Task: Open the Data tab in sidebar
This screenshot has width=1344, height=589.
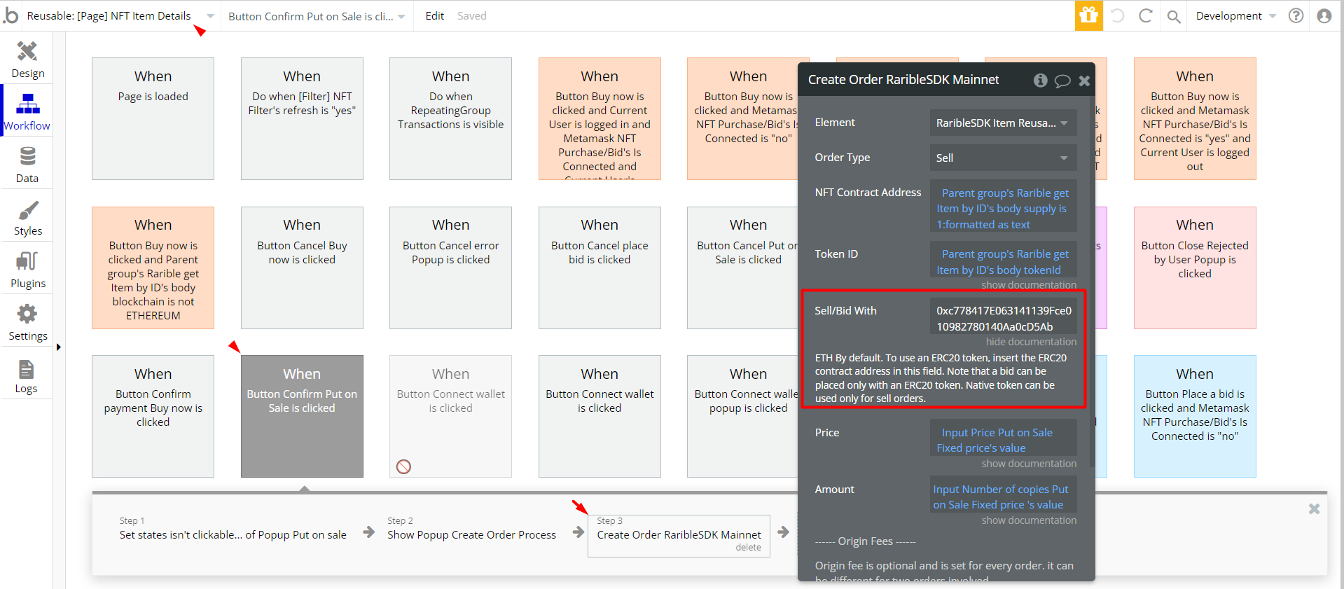Action: (27, 164)
